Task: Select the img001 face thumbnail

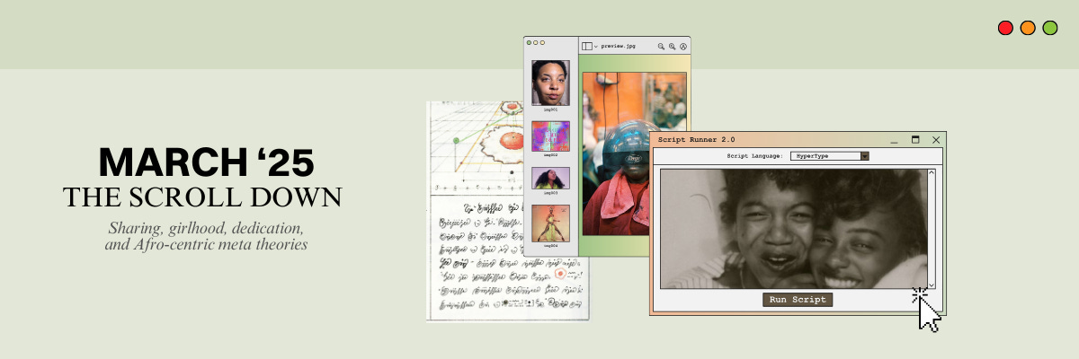Action: (x=550, y=83)
